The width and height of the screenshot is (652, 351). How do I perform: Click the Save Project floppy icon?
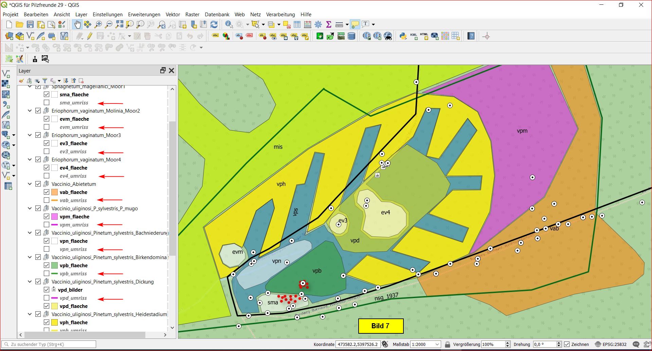pyautogui.click(x=30, y=24)
